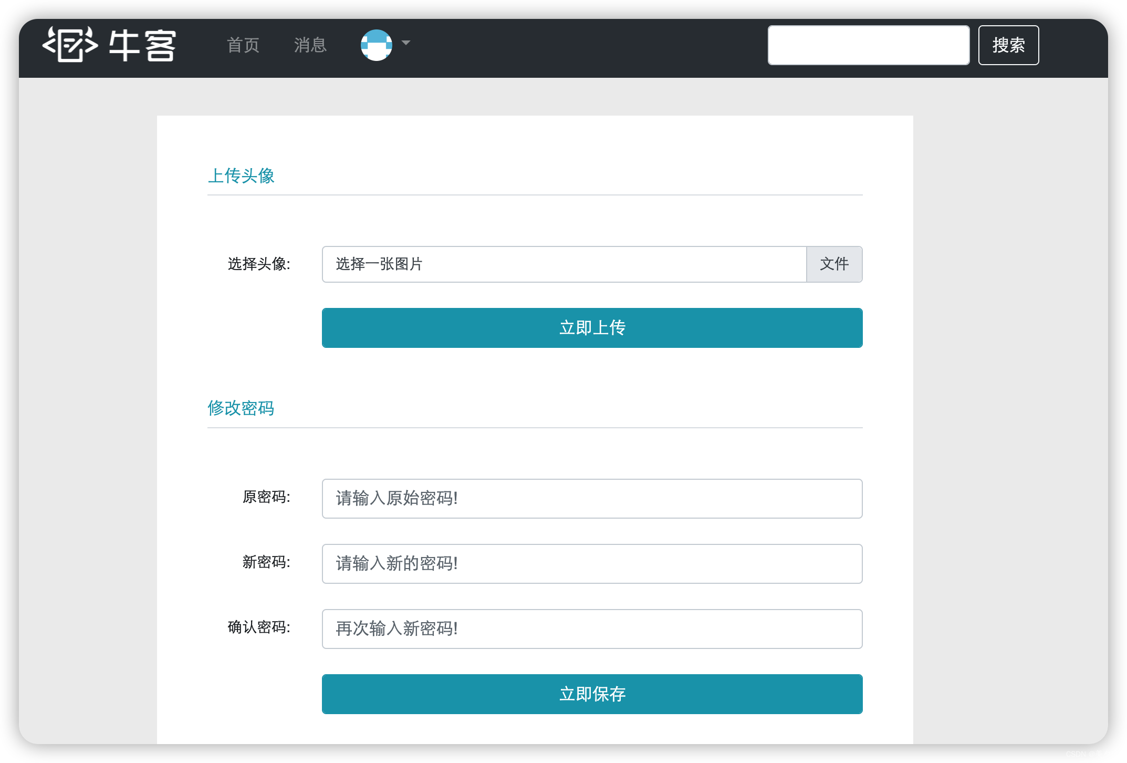Focus the search input in navbar

click(869, 45)
